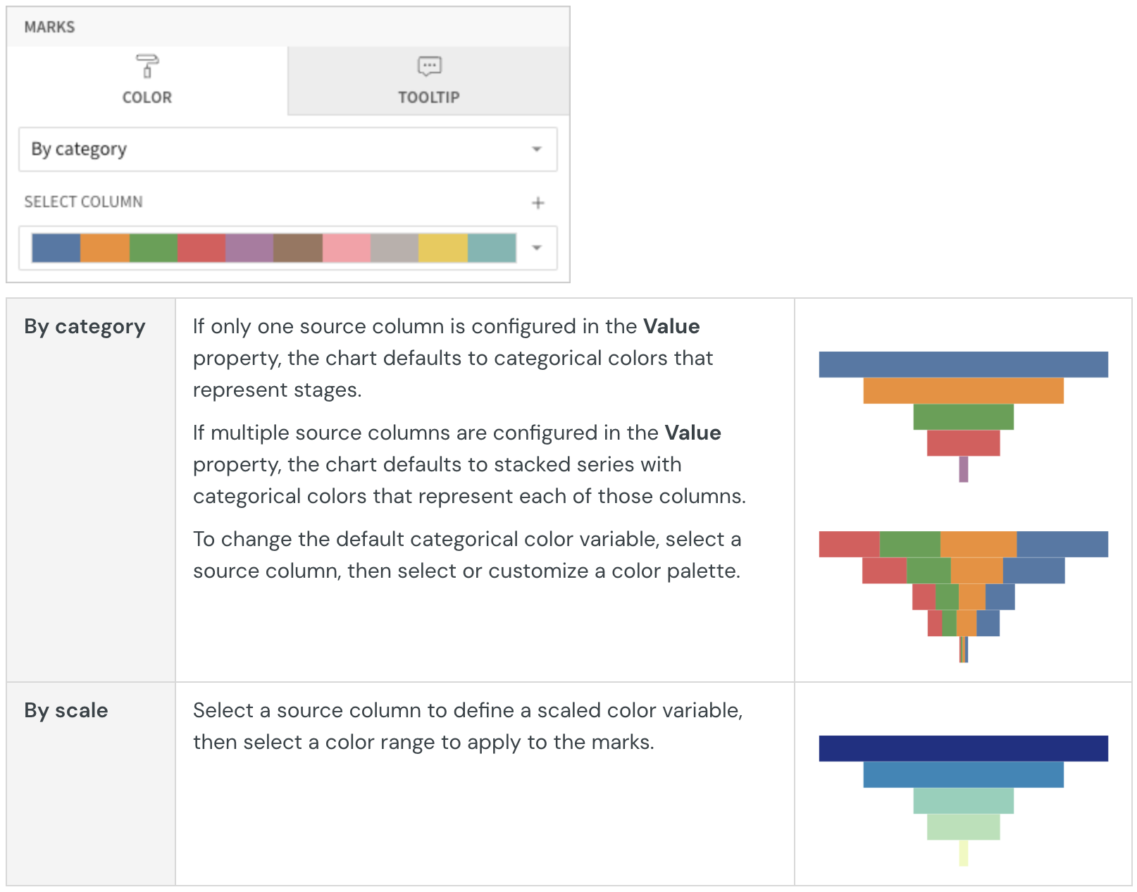The width and height of the screenshot is (1137, 892).
Task: Select the pink palette swatch
Action: (x=347, y=248)
